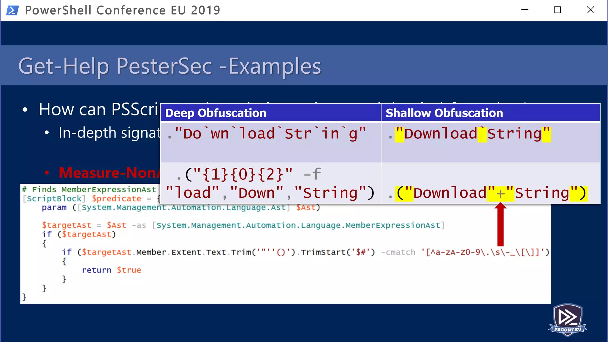
Task: Click the ("{1}{0}{2}" -f format string cell
Action: (270, 183)
